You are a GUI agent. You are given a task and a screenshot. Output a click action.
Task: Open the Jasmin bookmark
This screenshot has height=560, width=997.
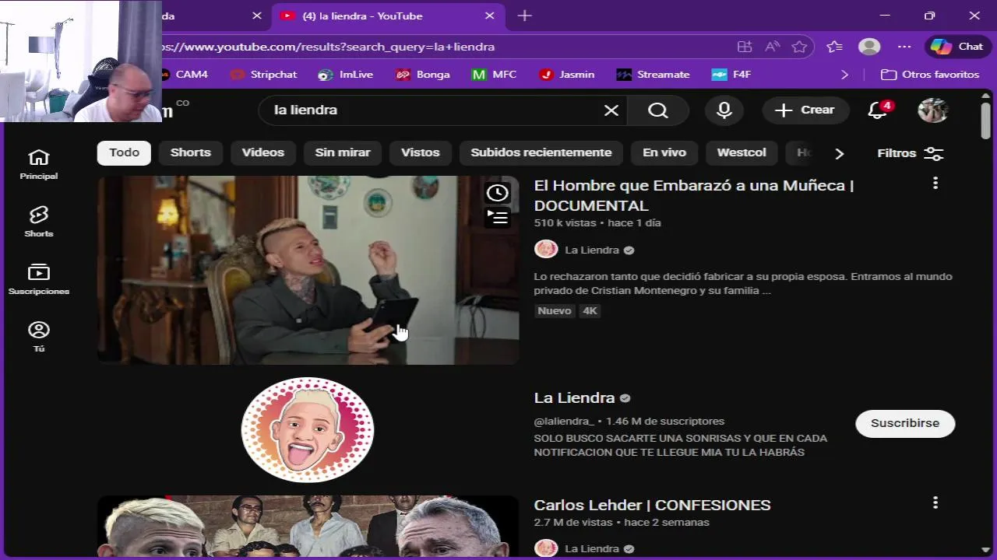(x=567, y=75)
